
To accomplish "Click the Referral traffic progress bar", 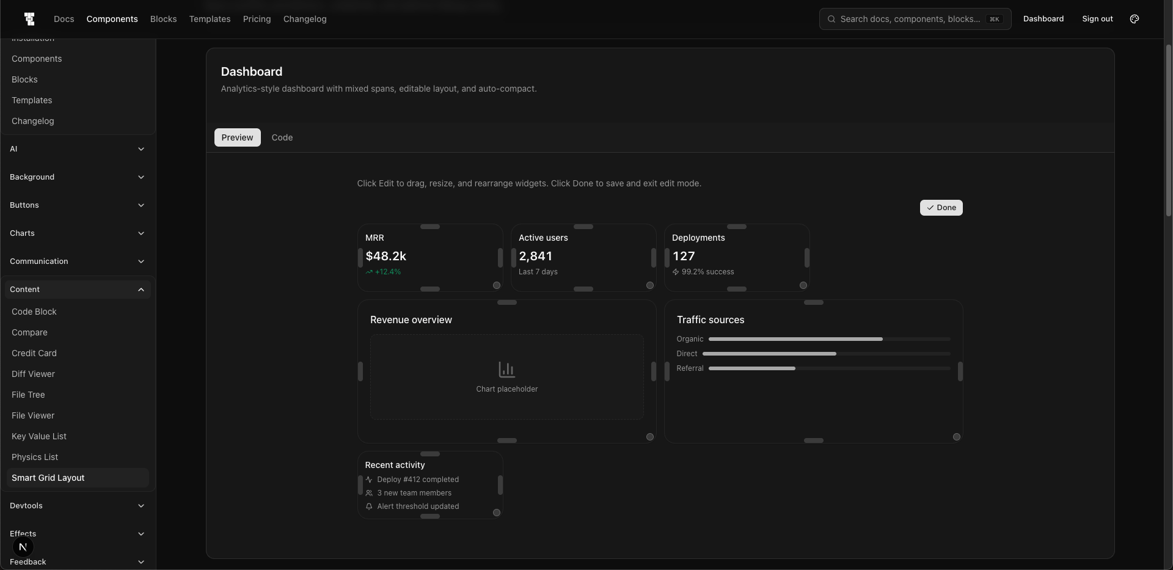I will [830, 368].
